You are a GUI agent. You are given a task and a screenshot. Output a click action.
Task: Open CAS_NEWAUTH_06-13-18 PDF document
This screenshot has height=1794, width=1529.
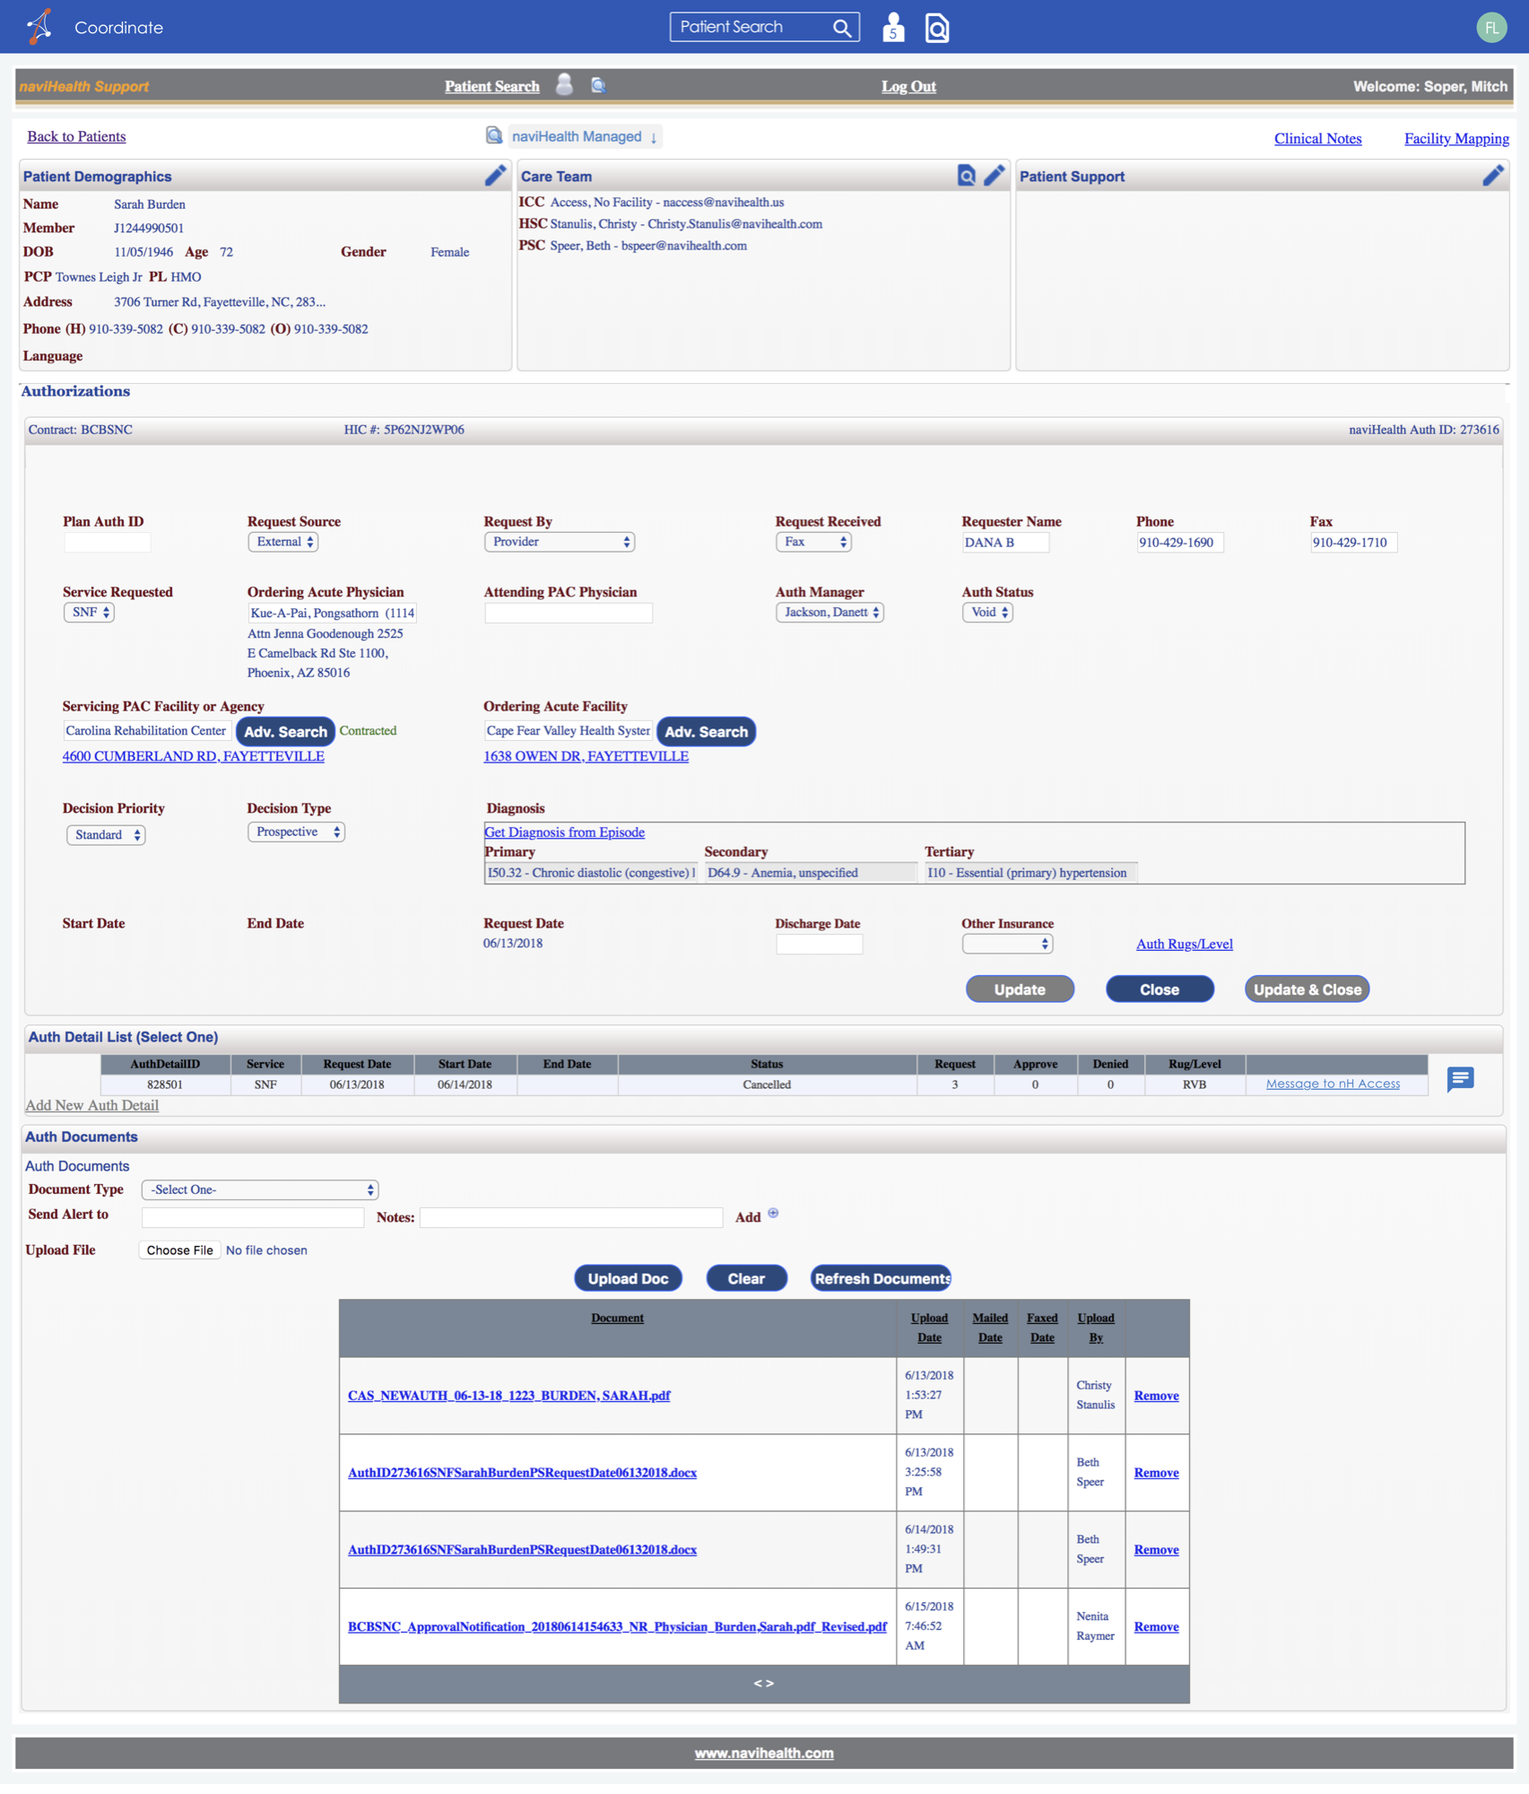coord(508,1396)
